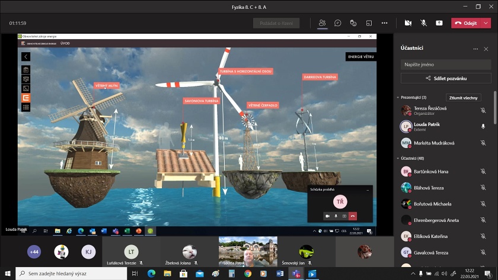Screen dimensions: 498x280
Task: Collapse the Účastníci (48) section
Action: click(398, 159)
